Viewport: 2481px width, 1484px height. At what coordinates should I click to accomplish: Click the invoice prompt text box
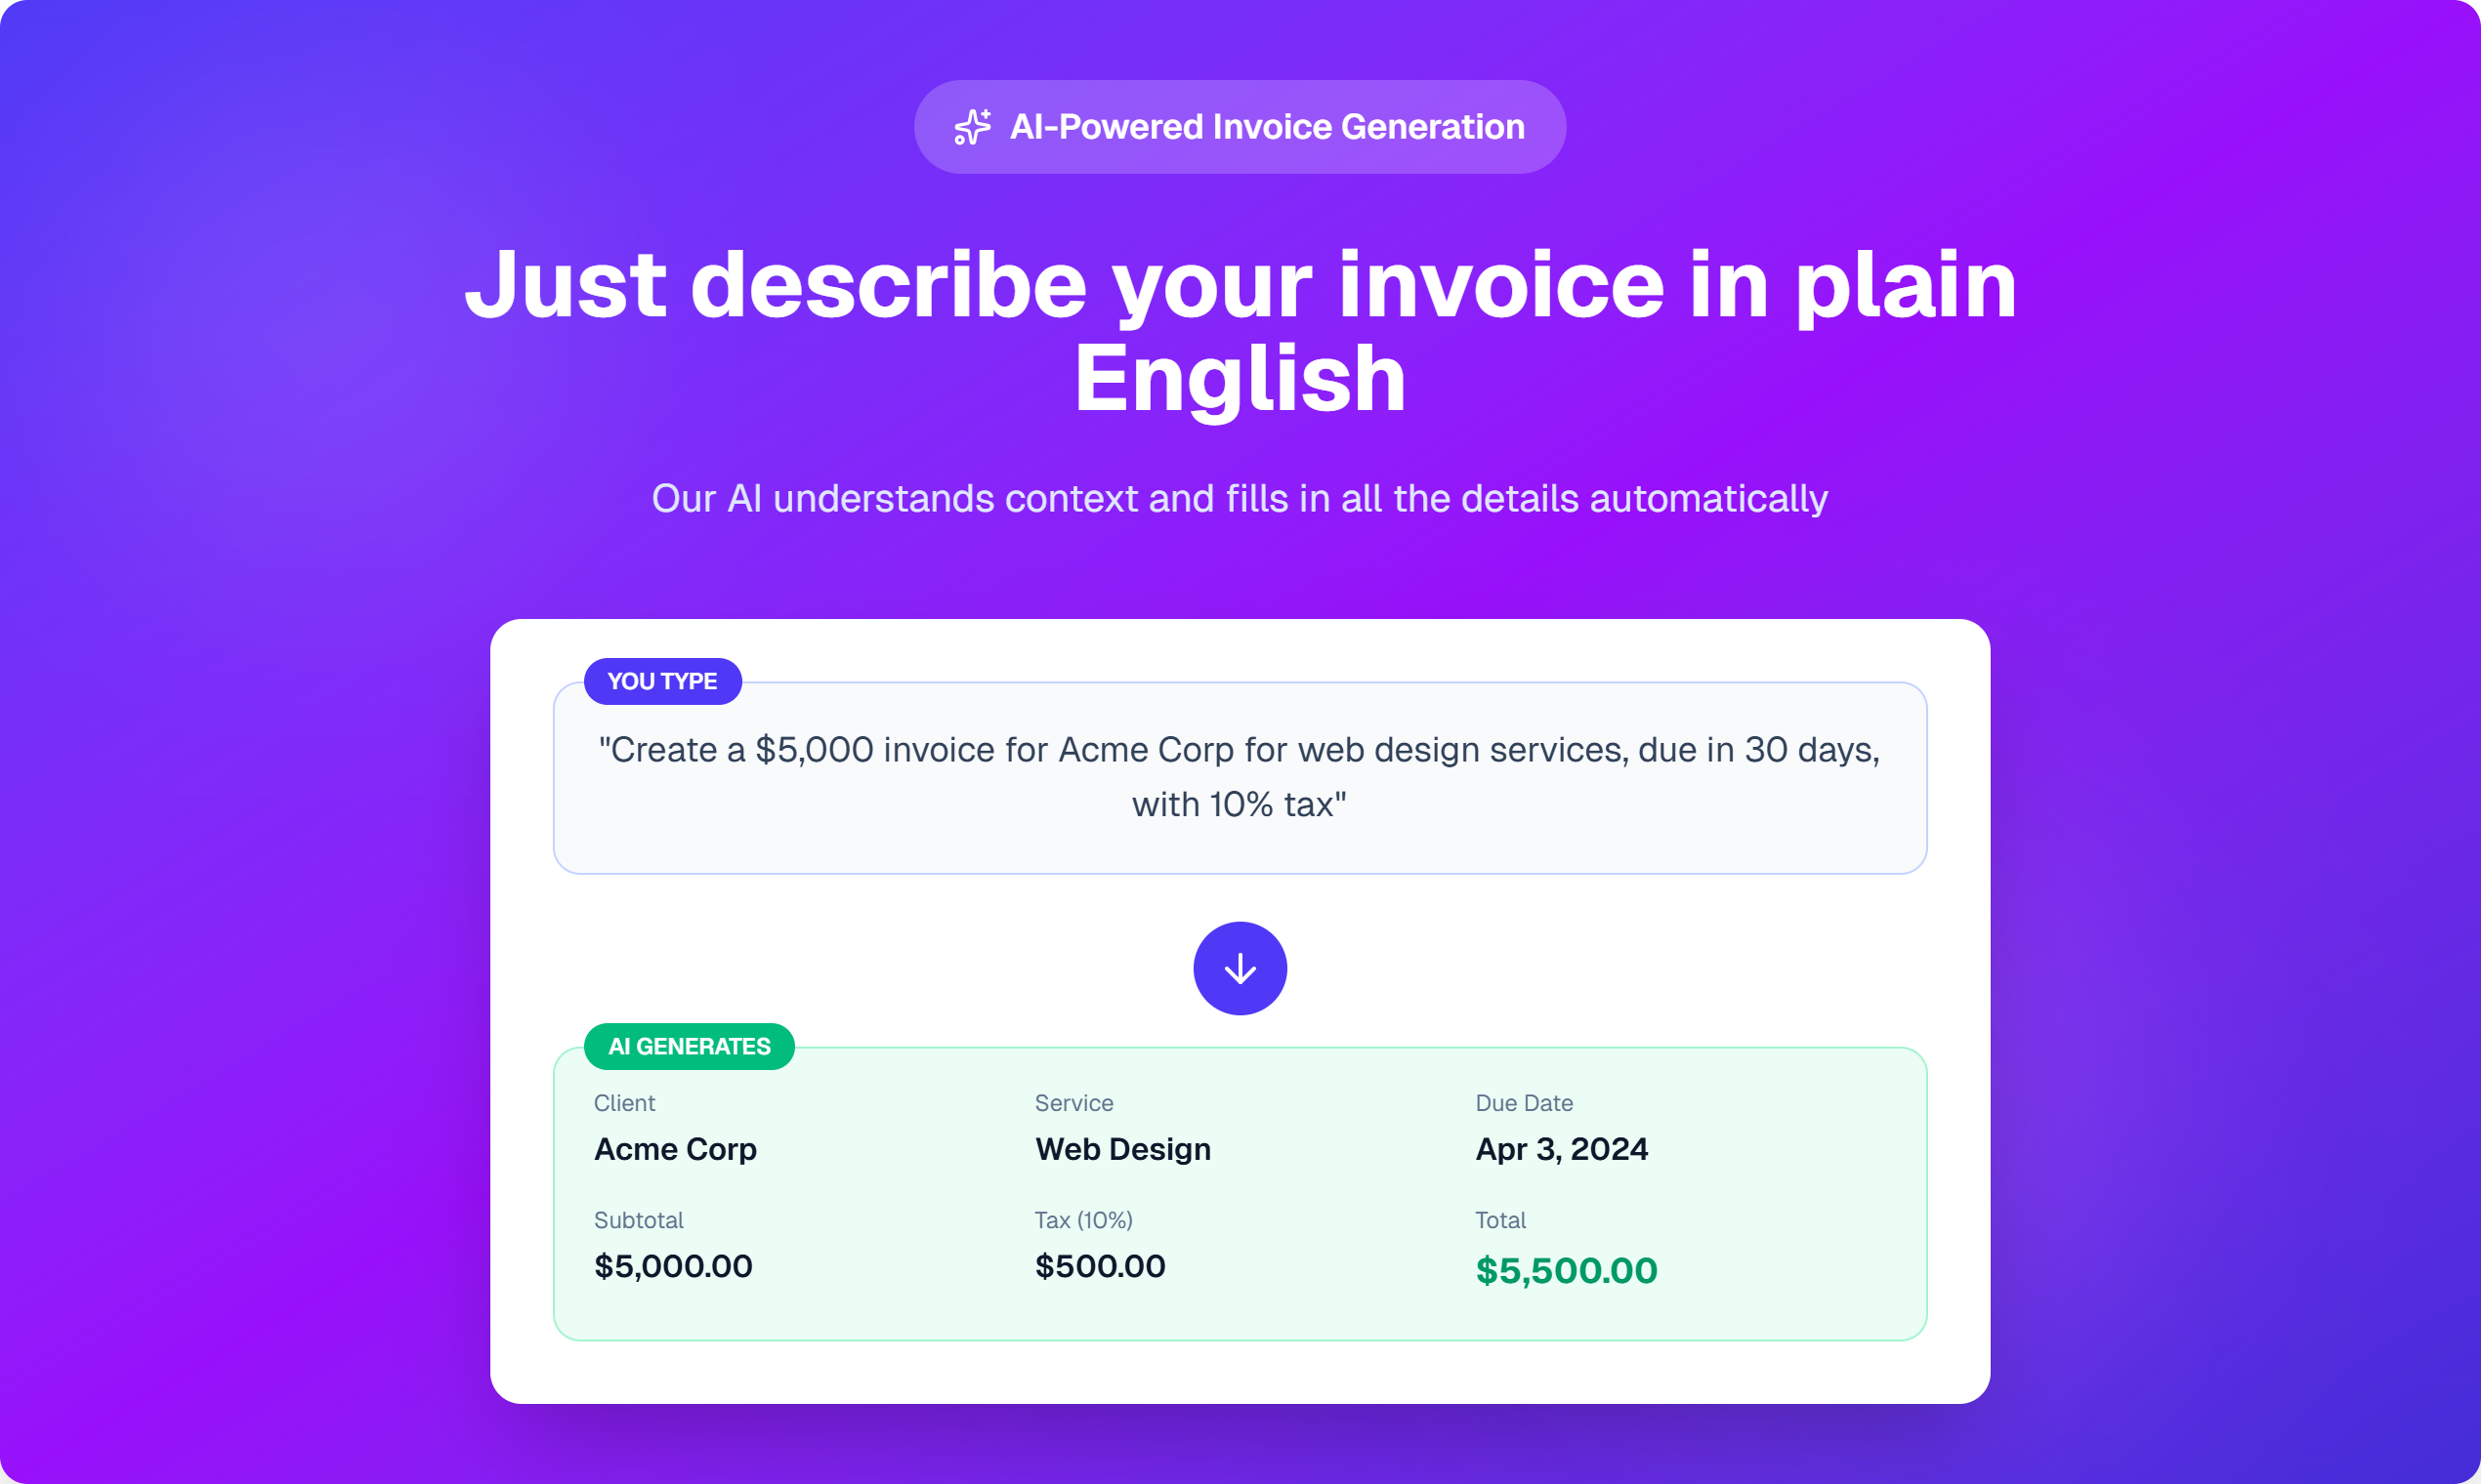tap(1240, 777)
